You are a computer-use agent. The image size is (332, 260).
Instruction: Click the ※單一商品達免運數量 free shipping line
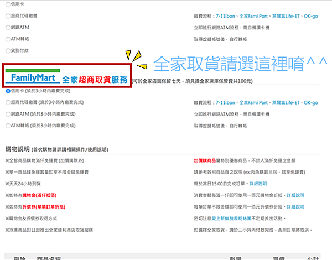(x=47, y=172)
